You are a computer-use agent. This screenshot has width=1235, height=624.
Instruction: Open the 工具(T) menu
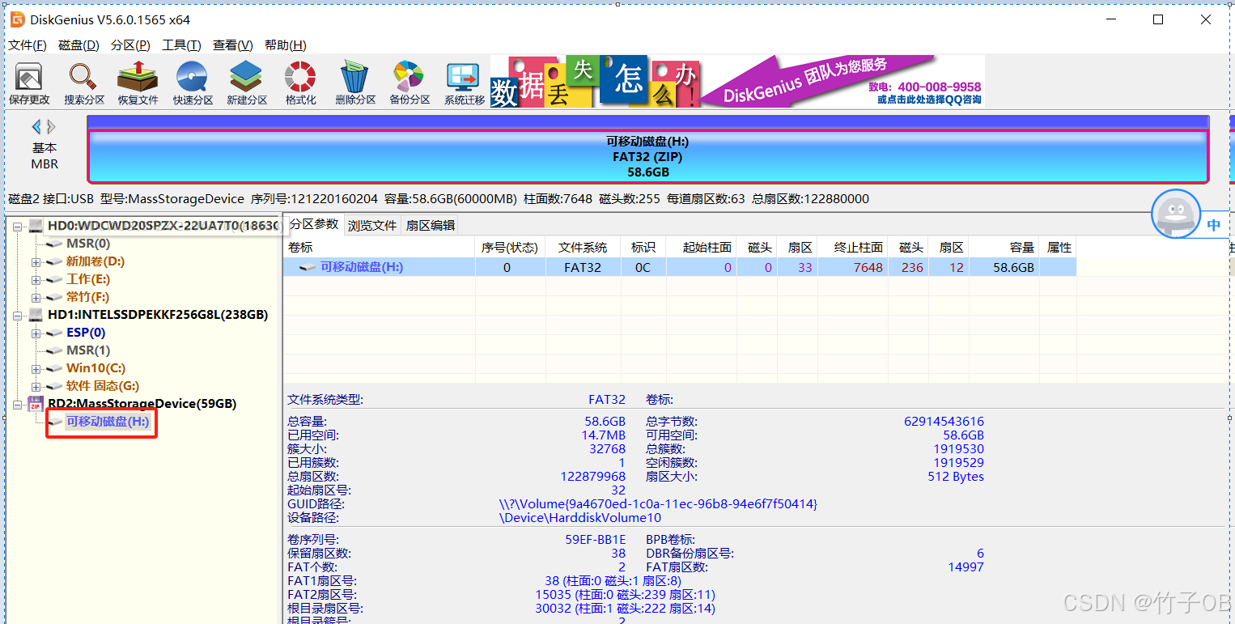(181, 45)
